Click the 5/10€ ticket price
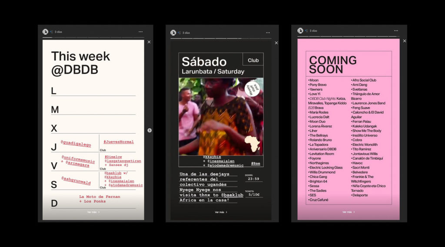The image size is (445, 247). [x=254, y=194]
